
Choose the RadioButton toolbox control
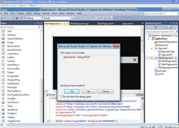tap(13, 84)
